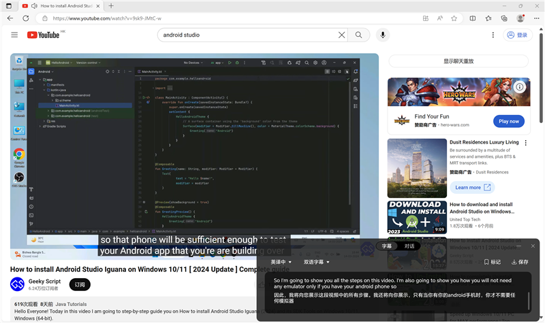Add this page to favorites star

454,18
